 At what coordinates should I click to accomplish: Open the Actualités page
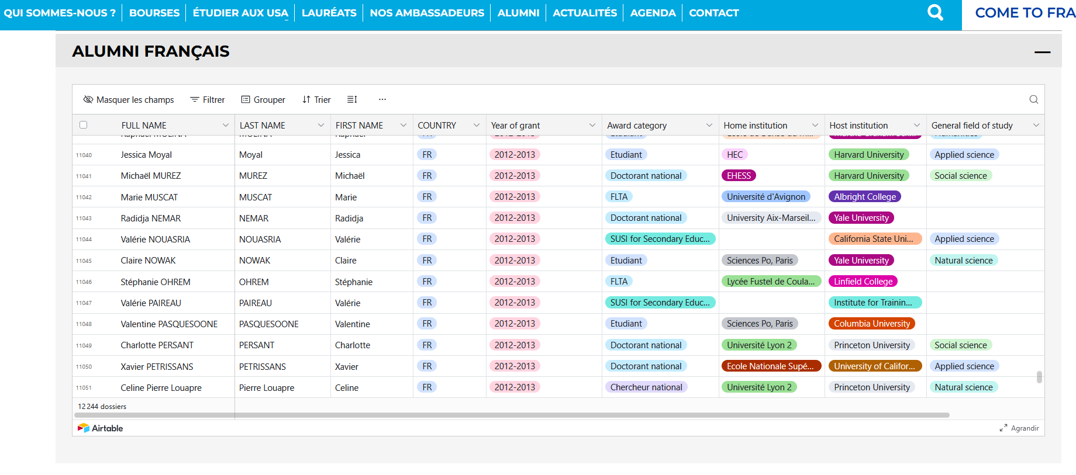pyautogui.click(x=585, y=13)
